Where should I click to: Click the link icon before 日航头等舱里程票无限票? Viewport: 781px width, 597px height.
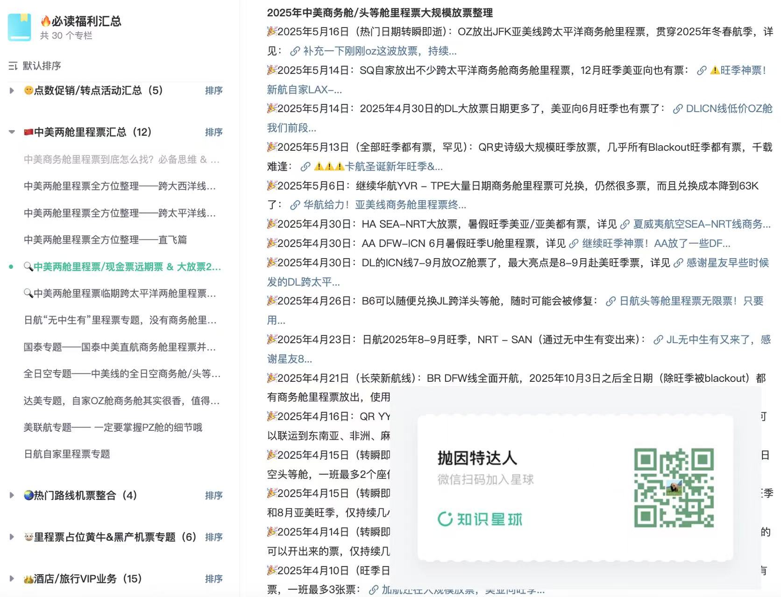[x=611, y=302]
